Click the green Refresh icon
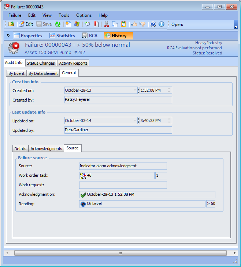This screenshot has width=241, height=267. click(58, 24)
